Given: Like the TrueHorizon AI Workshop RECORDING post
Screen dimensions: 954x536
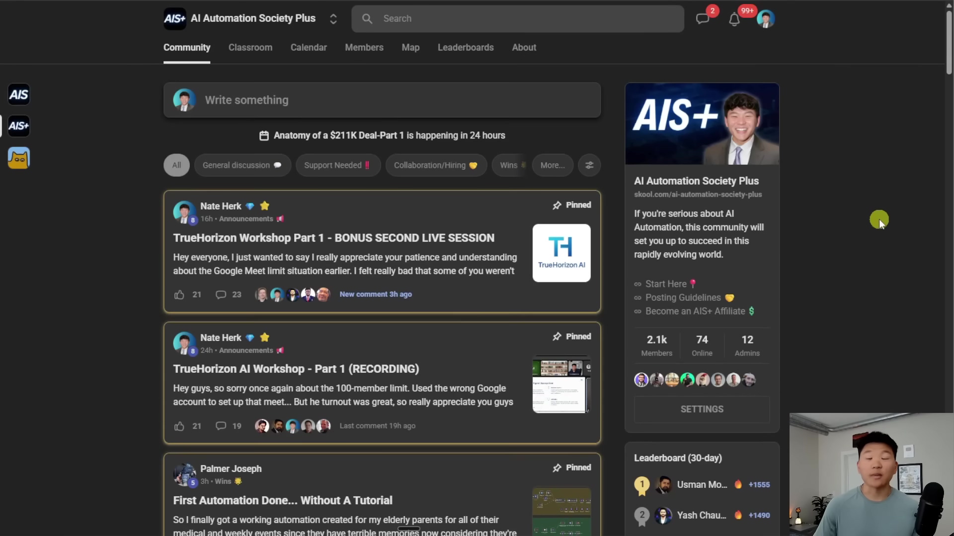Looking at the screenshot, I should (179, 426).
